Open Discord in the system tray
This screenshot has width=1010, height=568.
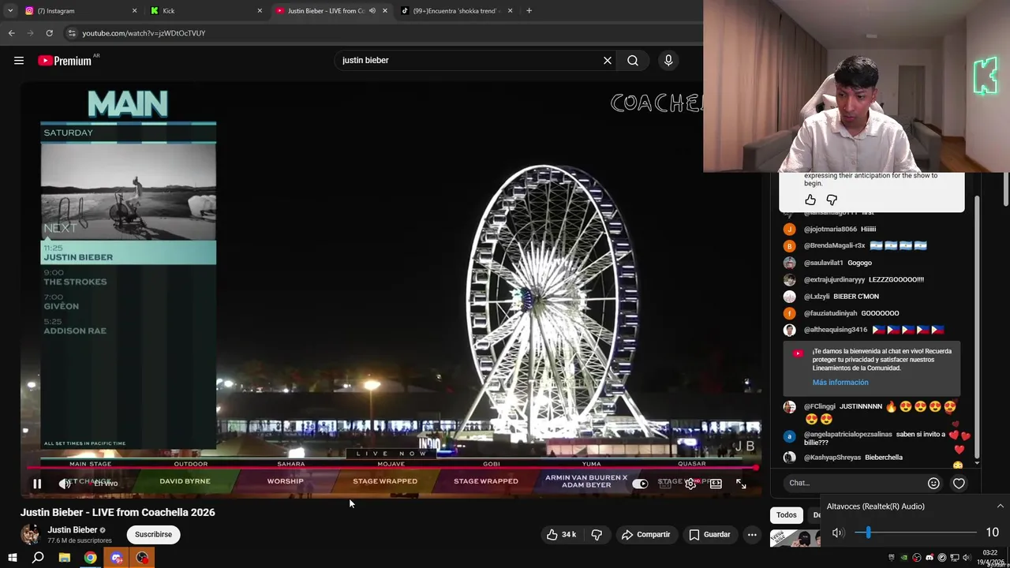coord(930,558)
